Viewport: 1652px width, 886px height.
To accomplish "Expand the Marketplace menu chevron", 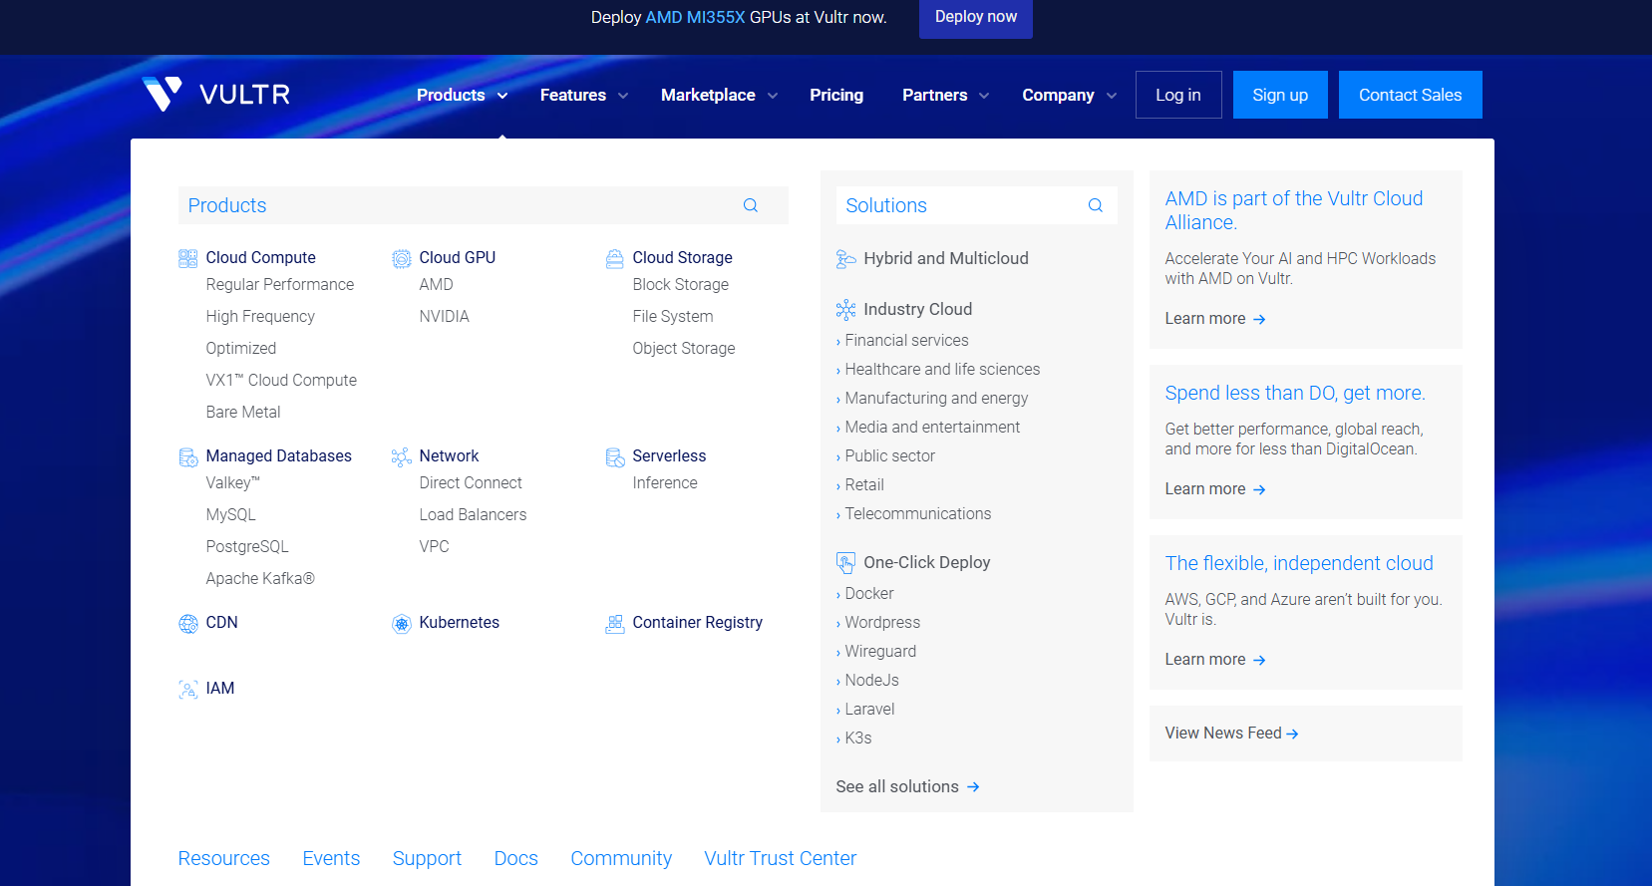I will click(x=773, y=96).
